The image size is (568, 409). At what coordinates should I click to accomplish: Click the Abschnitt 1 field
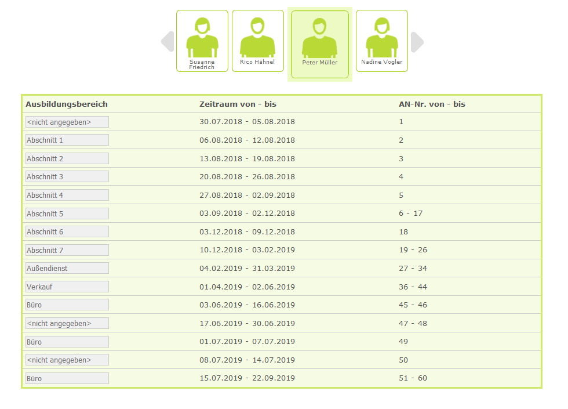coord(67,140)
